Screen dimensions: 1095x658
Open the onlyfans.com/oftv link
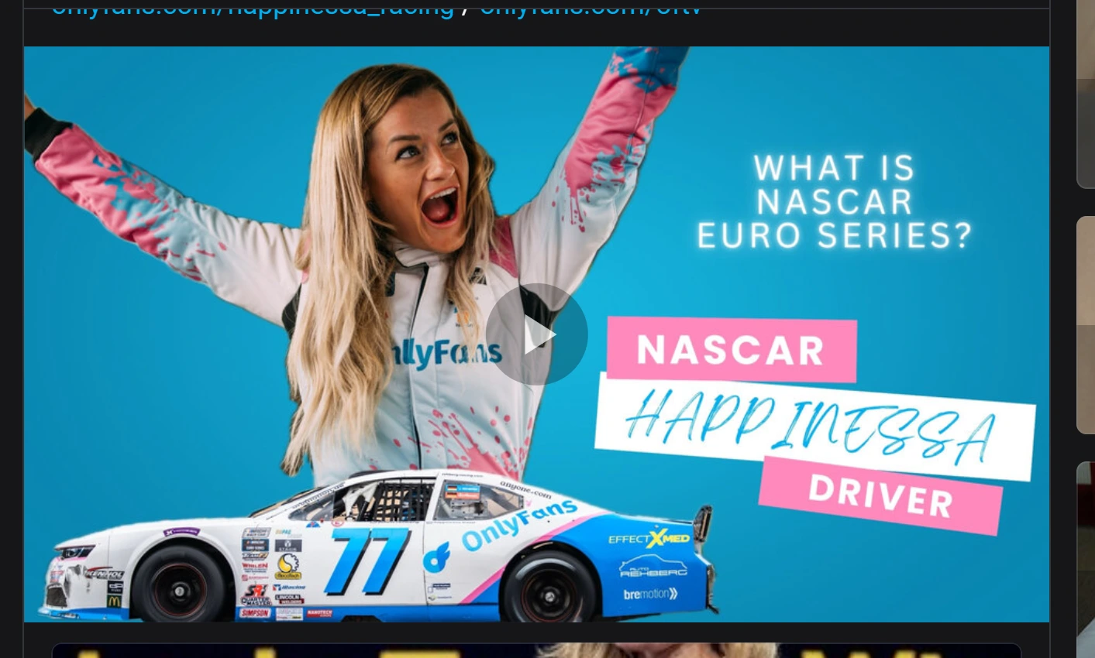coord(590,8)
